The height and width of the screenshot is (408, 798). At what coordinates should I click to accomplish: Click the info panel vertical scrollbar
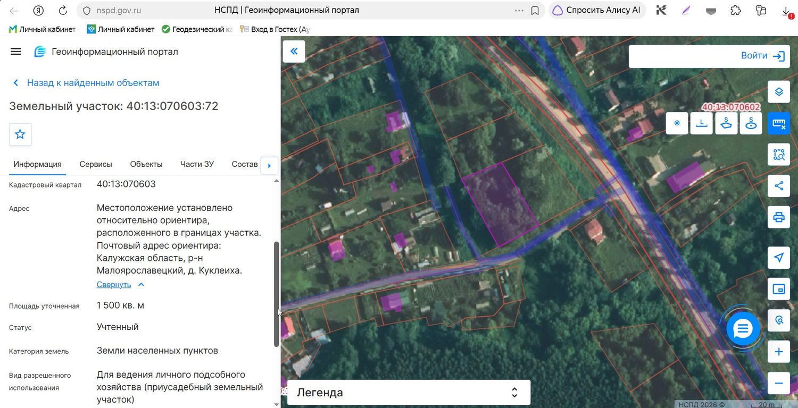276,294
